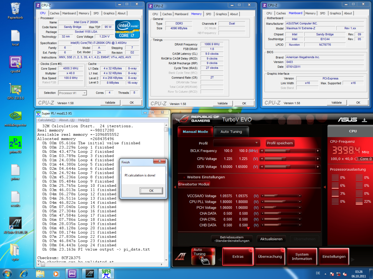The height and width of the screenshot is (279, 373).
Task: Open the System Information tile
Action: [x=302, y=256]
